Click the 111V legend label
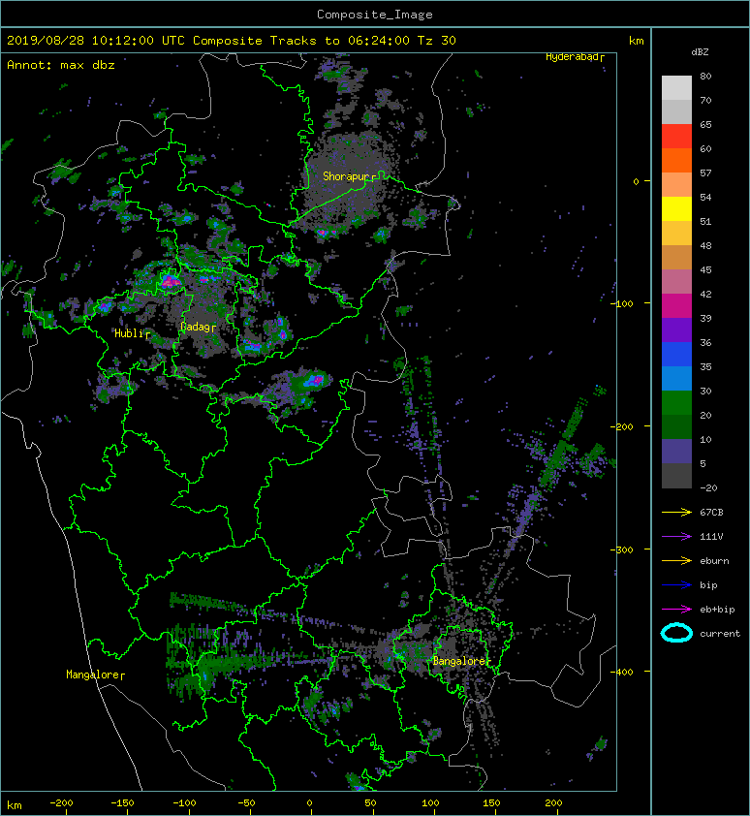The width and height of the screenshot is (750, 816). 711,537
